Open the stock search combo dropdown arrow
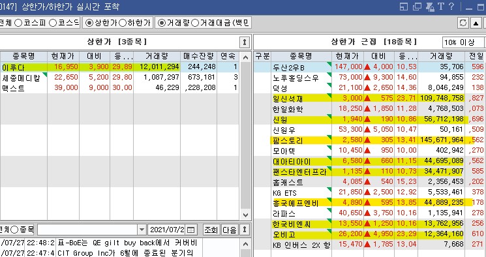This screenshot has height=257, width=486. (142, 230)
